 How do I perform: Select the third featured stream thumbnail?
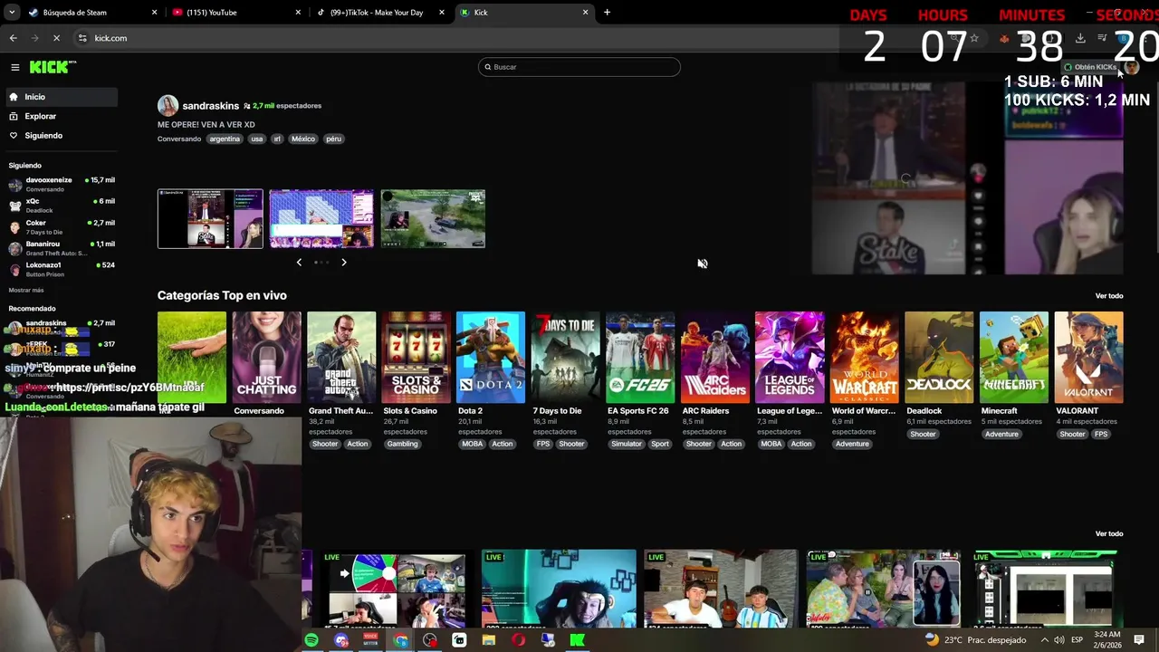click(x=433, y=218)
